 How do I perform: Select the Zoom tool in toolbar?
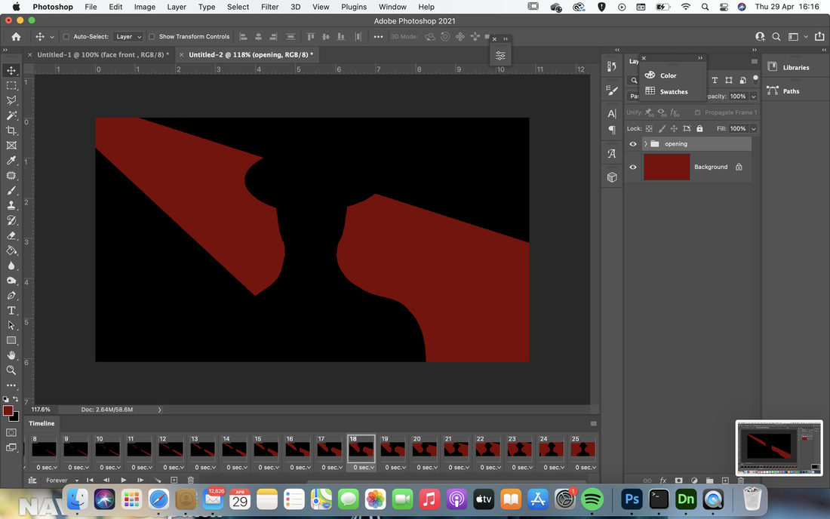(11, 370)
